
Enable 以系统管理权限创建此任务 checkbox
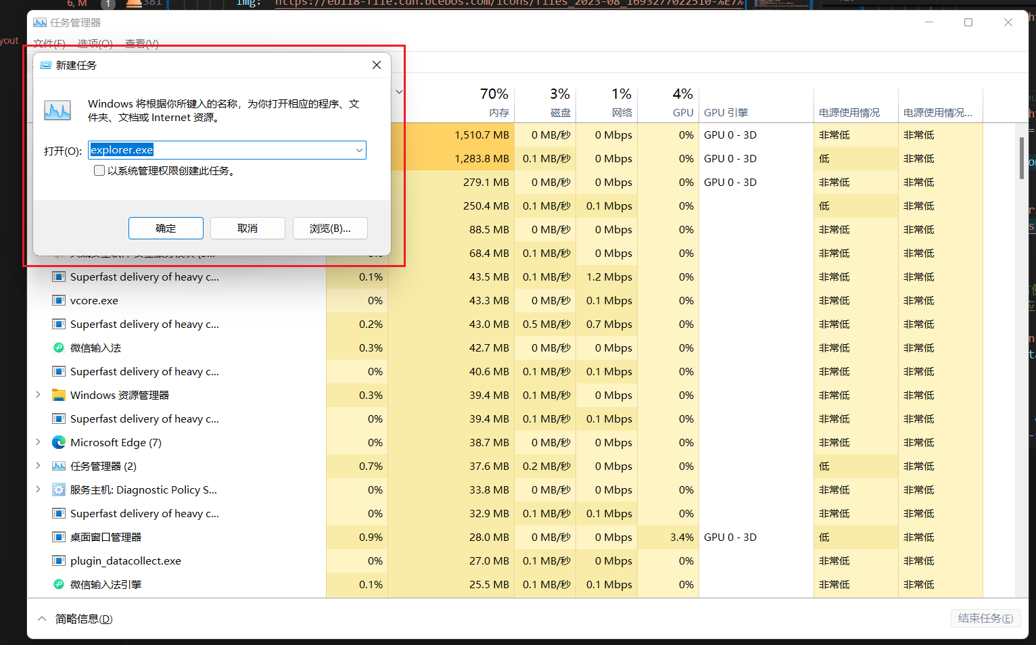click(x=99, y=170)
